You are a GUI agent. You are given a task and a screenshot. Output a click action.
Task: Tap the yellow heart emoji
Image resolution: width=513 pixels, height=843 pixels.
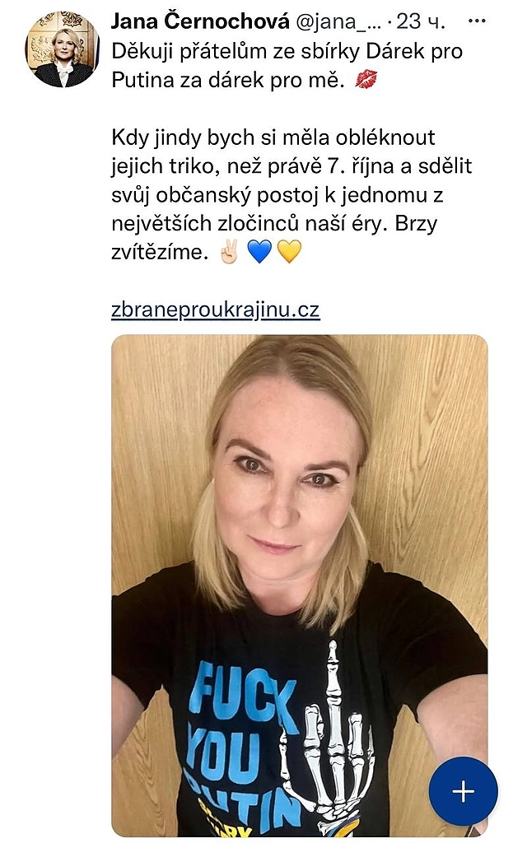click(x=289, y=252)
